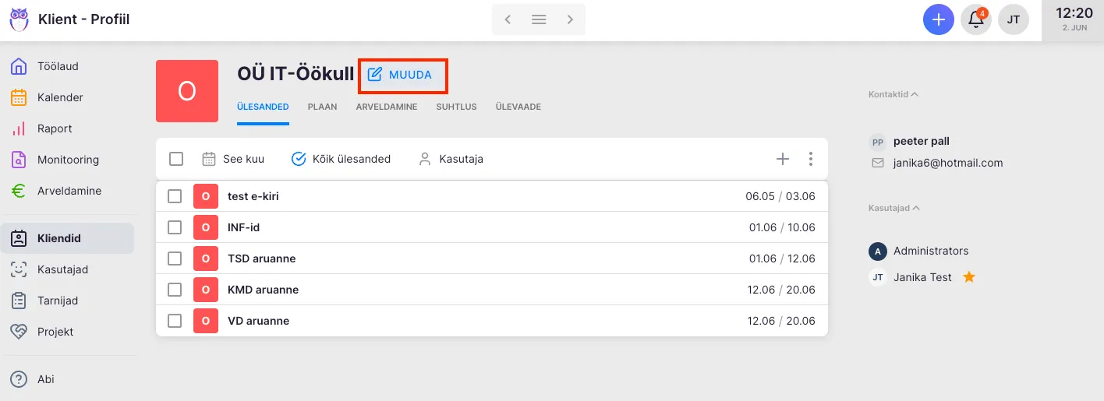Open Abi help in the sidebar
This screenshot has width=1104, height=401.
(x=45, y=379)
